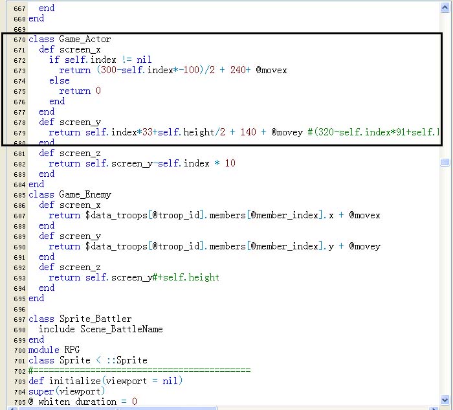Click the 'end' on line 684
453x410 pixels.
(x=36, y=184)
